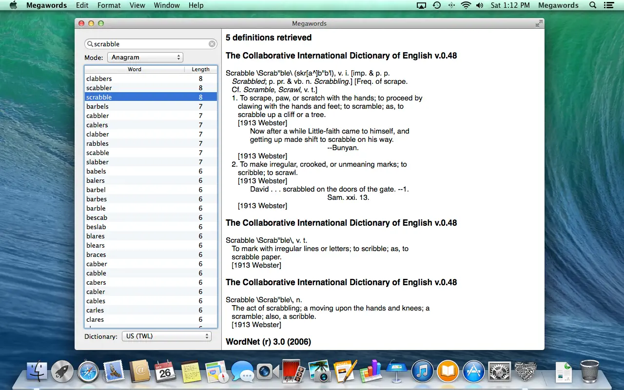The height and width of the screenshot is (390, 624).
Task: Sort results by the Length column header
Action: [200, 69]
